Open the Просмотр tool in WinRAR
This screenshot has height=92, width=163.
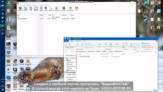(x=36, y=9)
